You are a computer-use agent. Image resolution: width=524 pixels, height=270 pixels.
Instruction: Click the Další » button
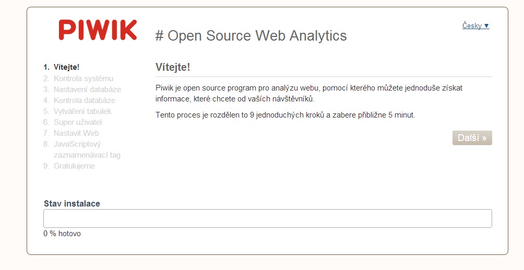[472, 138]
